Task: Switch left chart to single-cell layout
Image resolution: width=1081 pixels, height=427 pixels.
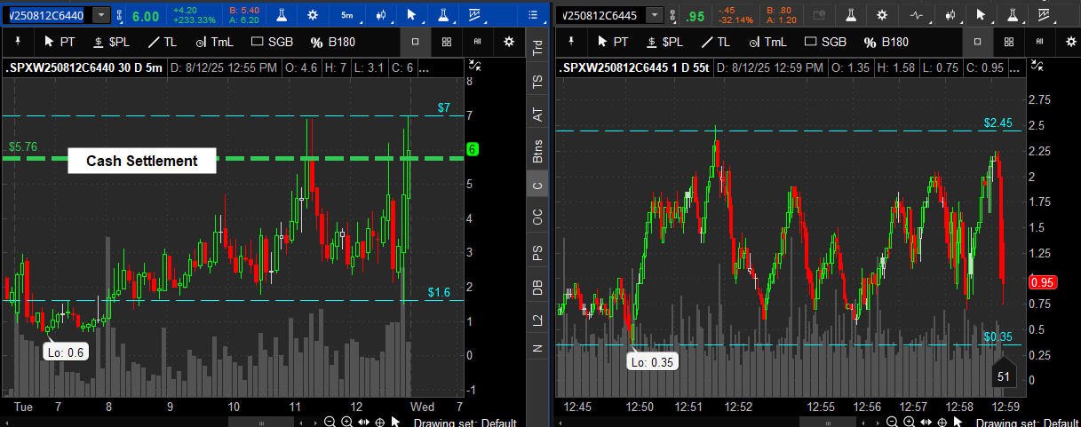Action: click(x=416, y=42)
